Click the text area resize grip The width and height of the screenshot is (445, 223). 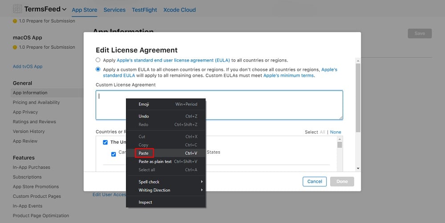[341, 117]
